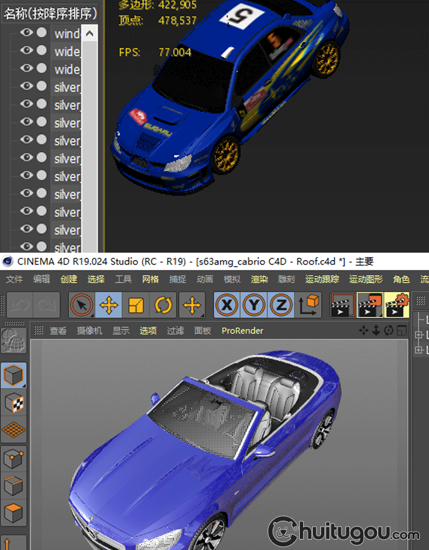429x550 pixels.
Task: Click the viewport orbit rotate icon
Action: click(388, 331)
